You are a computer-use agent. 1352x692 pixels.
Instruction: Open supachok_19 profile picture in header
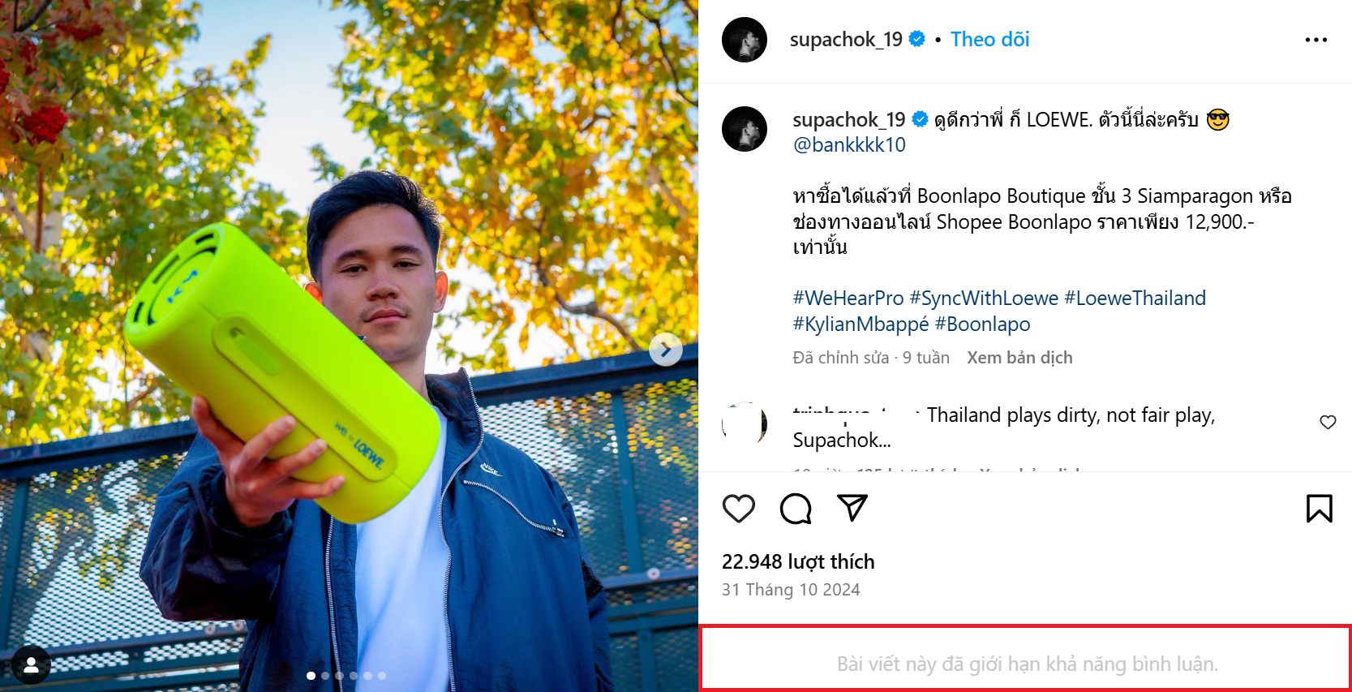(745, 40)
